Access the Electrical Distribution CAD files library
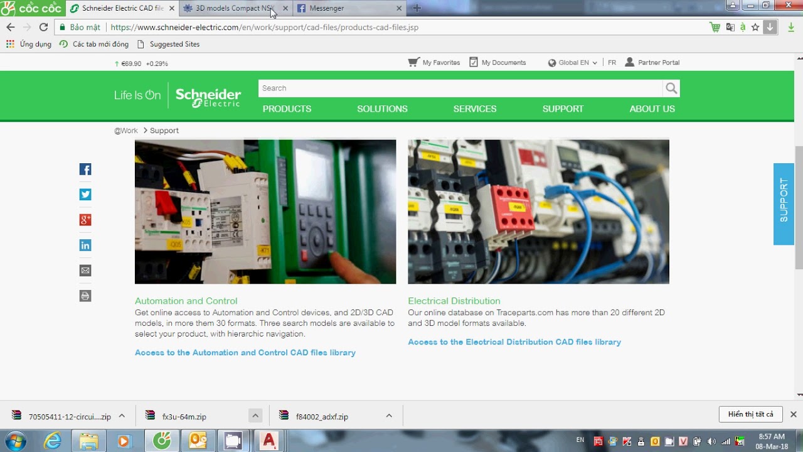The image size is (803, 452). 514,342
